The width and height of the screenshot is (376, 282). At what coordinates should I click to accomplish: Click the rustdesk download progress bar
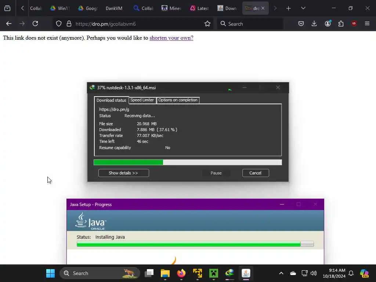pyautogui.click(x=188, y=162)
